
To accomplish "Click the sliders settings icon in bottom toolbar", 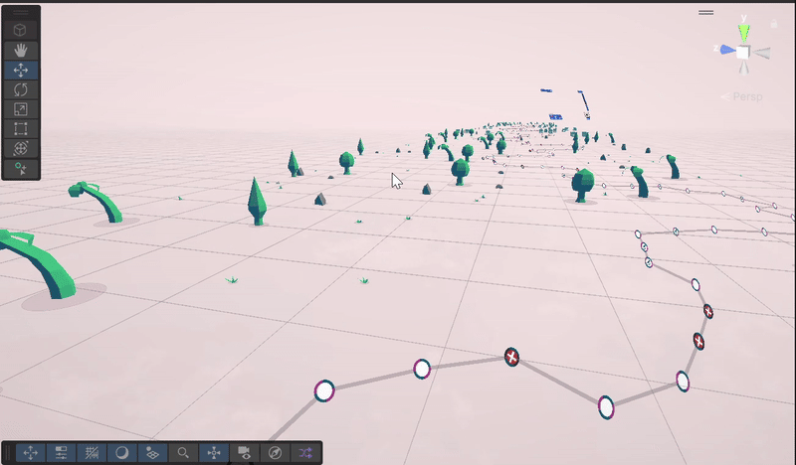I will 61,453.
